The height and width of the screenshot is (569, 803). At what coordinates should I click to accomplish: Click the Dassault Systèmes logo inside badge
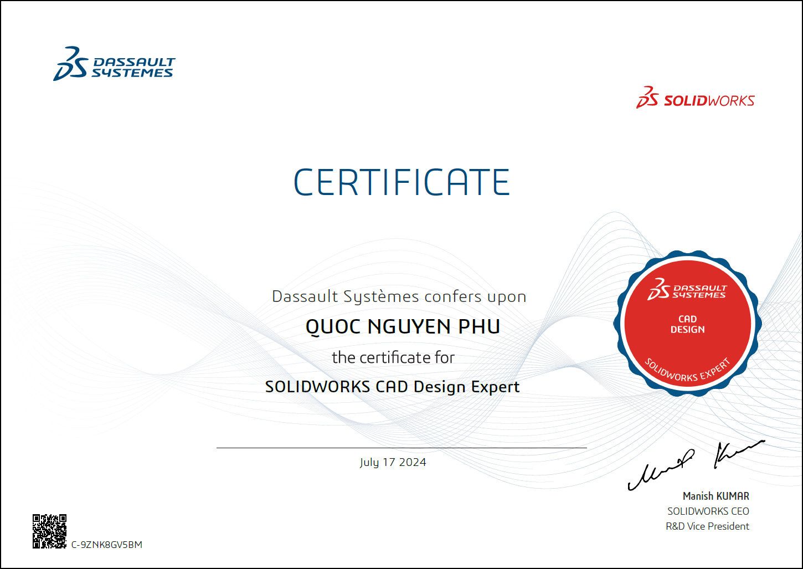[x=687, y=290]
